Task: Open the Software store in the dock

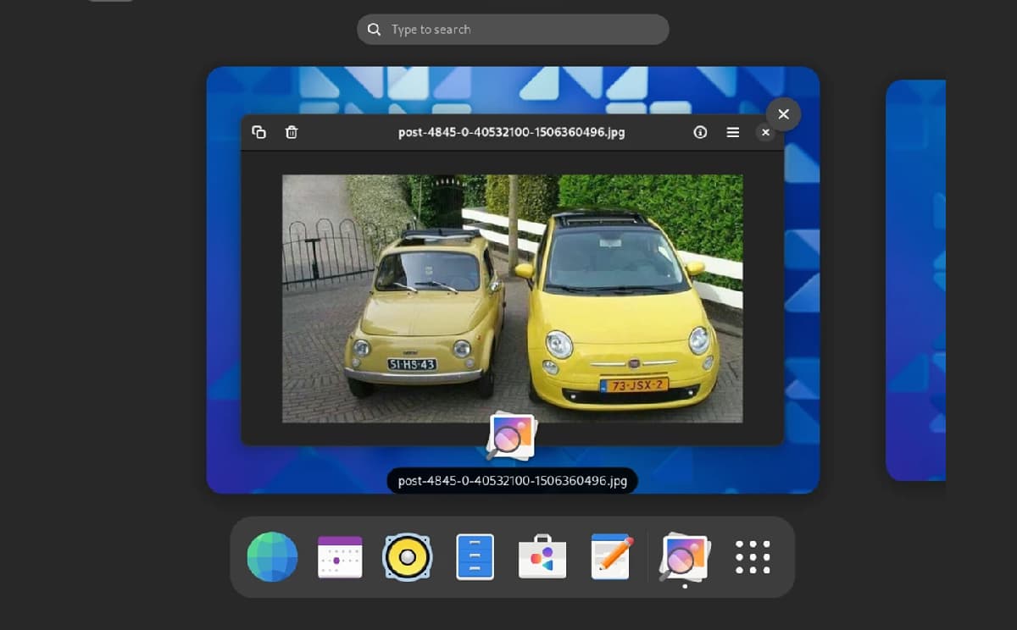Action: 542,557
